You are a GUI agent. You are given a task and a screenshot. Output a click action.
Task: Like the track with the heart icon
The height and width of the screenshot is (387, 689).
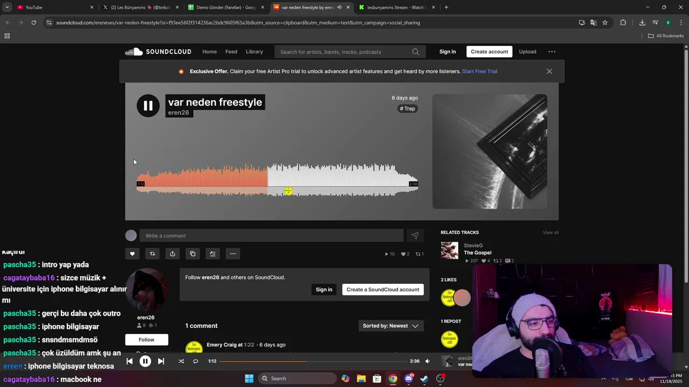(x=132, y=254)
